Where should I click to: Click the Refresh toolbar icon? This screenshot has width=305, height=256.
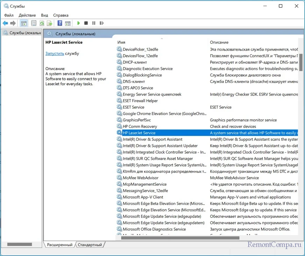42,23
